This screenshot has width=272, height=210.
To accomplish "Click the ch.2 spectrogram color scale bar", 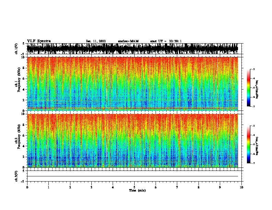I will 249,144.
